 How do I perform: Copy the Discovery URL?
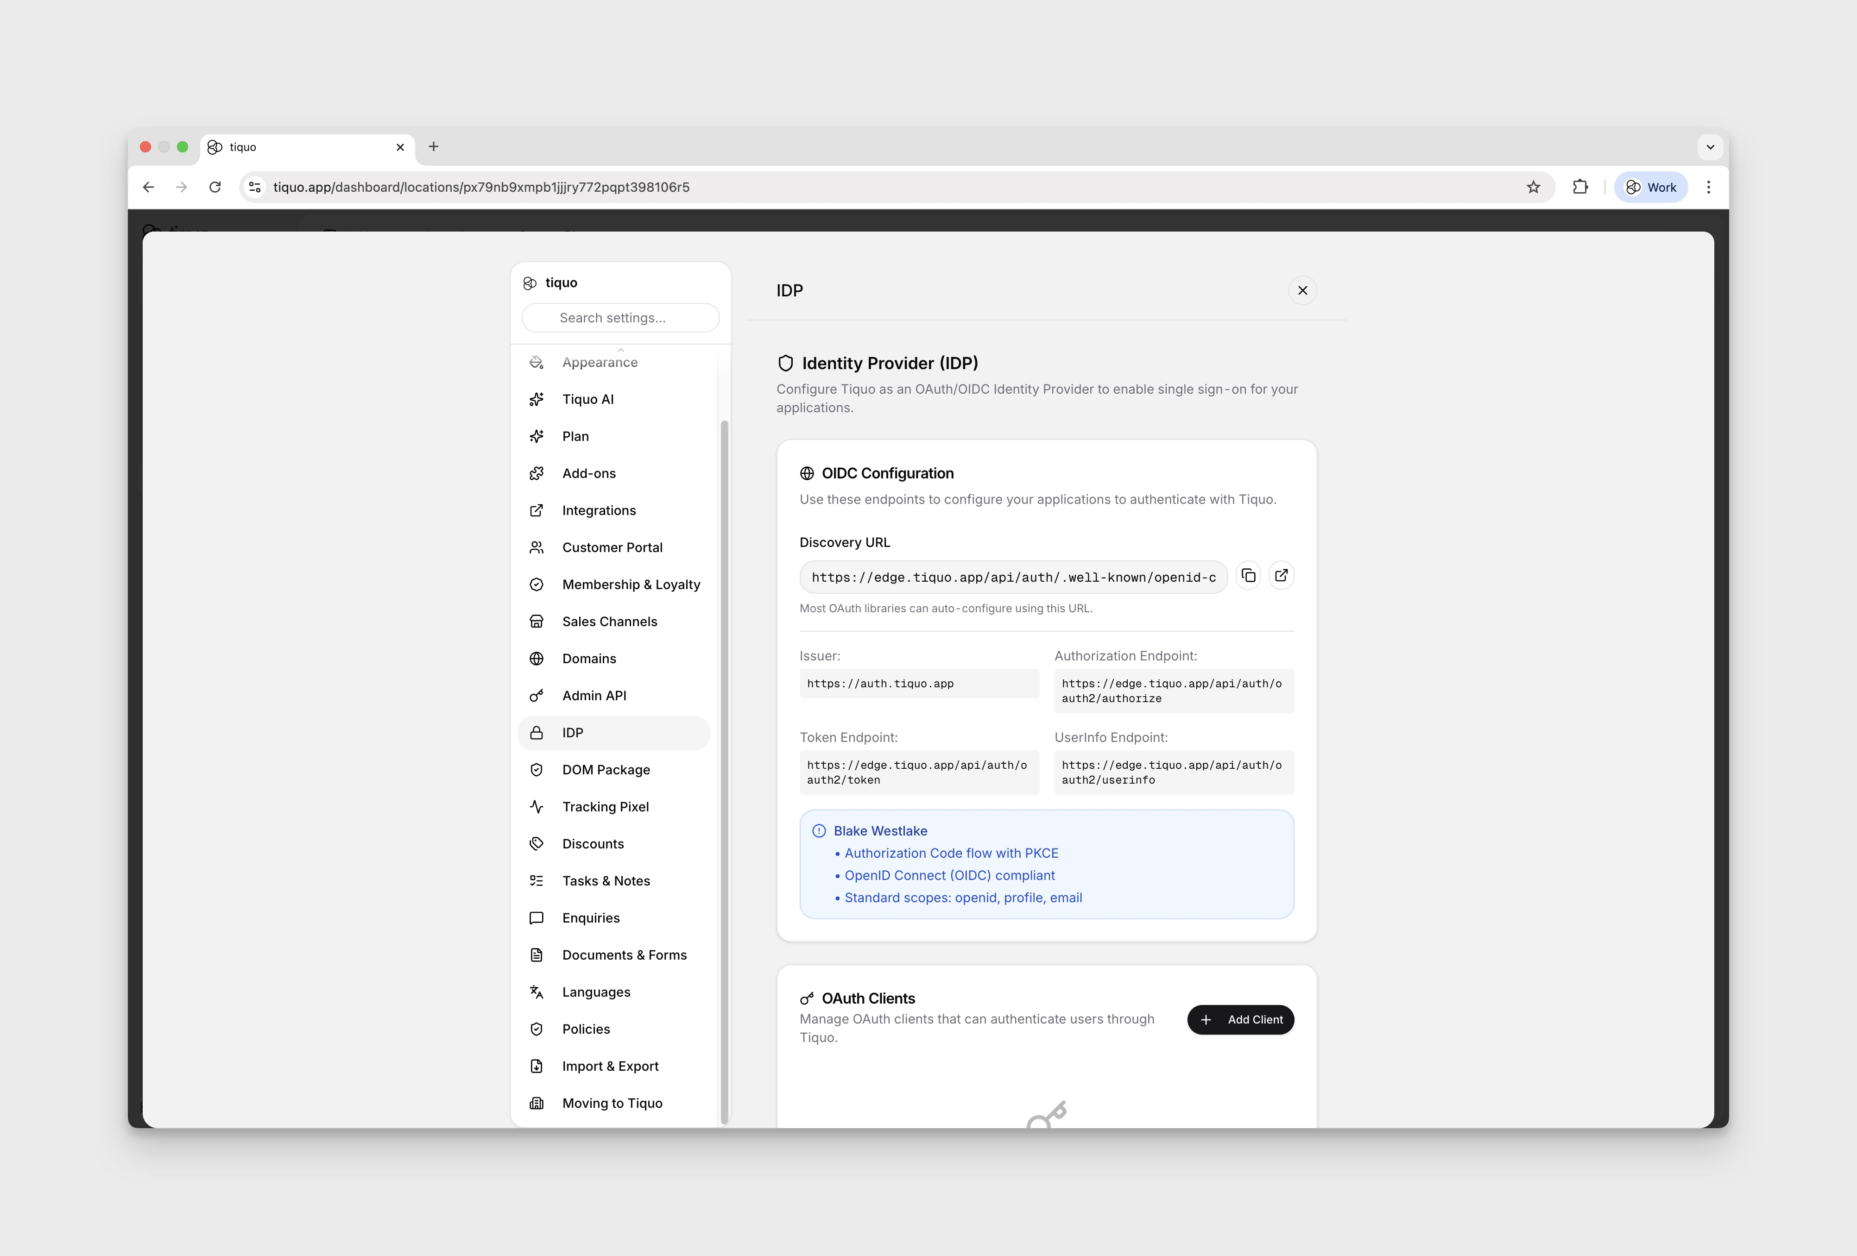point(1248,576)
